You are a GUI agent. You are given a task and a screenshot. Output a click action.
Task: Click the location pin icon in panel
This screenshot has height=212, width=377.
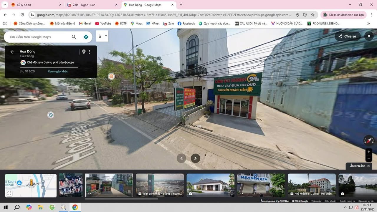click(x=84, y=52)
